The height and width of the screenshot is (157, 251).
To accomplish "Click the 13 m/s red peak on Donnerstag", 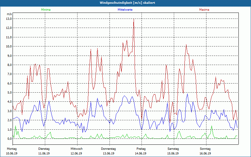I will (x=134, y=19).
